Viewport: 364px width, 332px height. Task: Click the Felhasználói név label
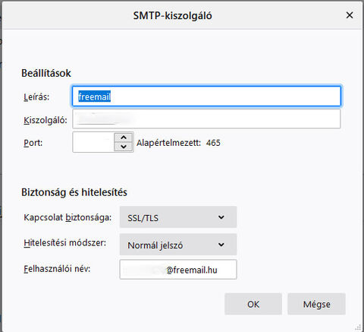(57, 268)
